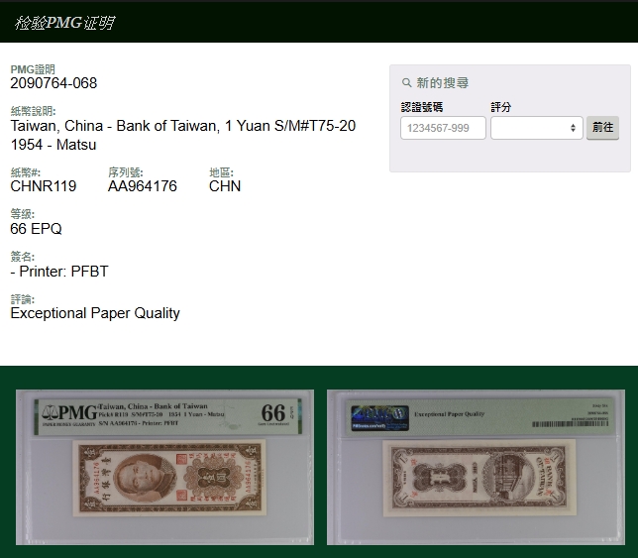Click the 評論 label

[23, 299]
